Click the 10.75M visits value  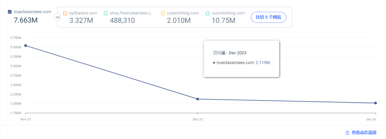tap(223, 20)
